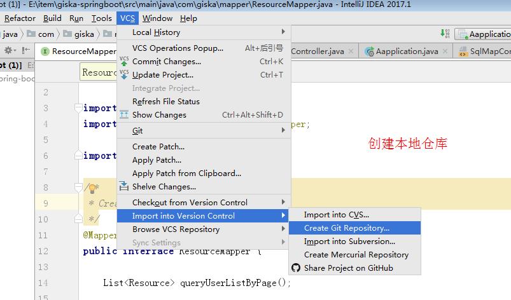
Task: Click the Shelve Changes icon
Action: click(x=124, y=186)
